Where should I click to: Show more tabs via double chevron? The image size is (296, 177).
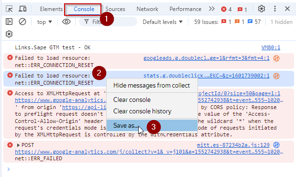tap(212, 9)
